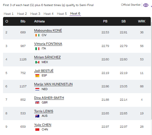Click the Ivory Coast flag icon
Image resolution: width=152 pixels, height=135 pixels.
coord(37,35)
